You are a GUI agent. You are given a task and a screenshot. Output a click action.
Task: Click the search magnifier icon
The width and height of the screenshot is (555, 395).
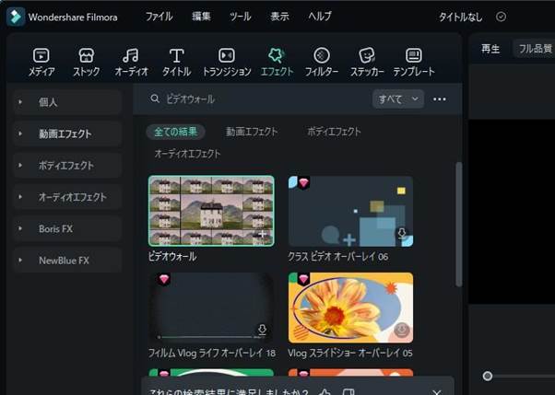coord(155,99)
